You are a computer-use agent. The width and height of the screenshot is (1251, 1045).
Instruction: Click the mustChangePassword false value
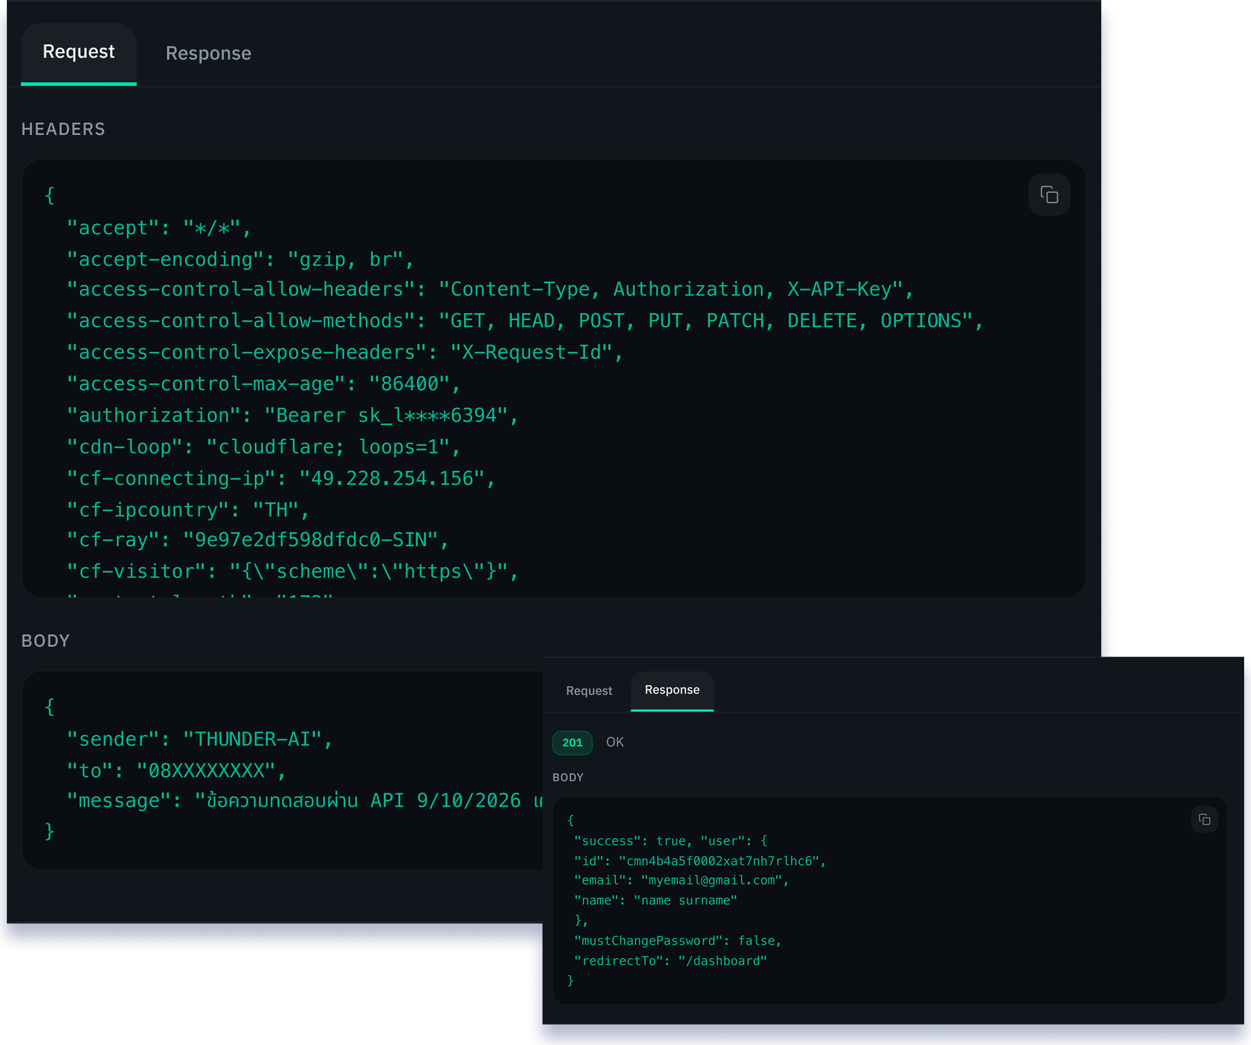pyautogui.click(x=759, y=940)
